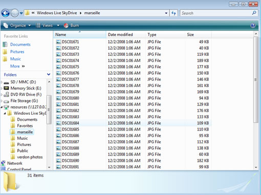Select file DSC01685

[x=70, y=129]
